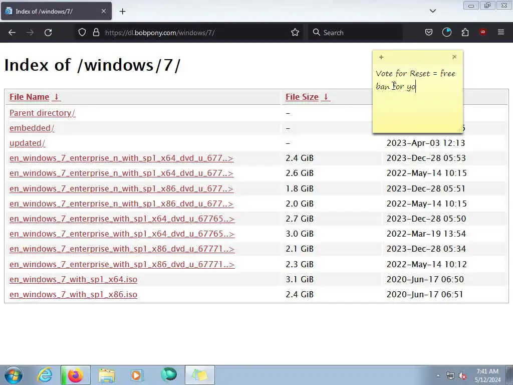Open the taskbar clock and date

pyautogui.click(x=487, y=375)
